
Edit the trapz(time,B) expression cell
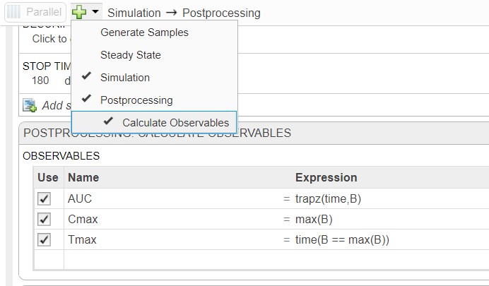tap(328, 199)
